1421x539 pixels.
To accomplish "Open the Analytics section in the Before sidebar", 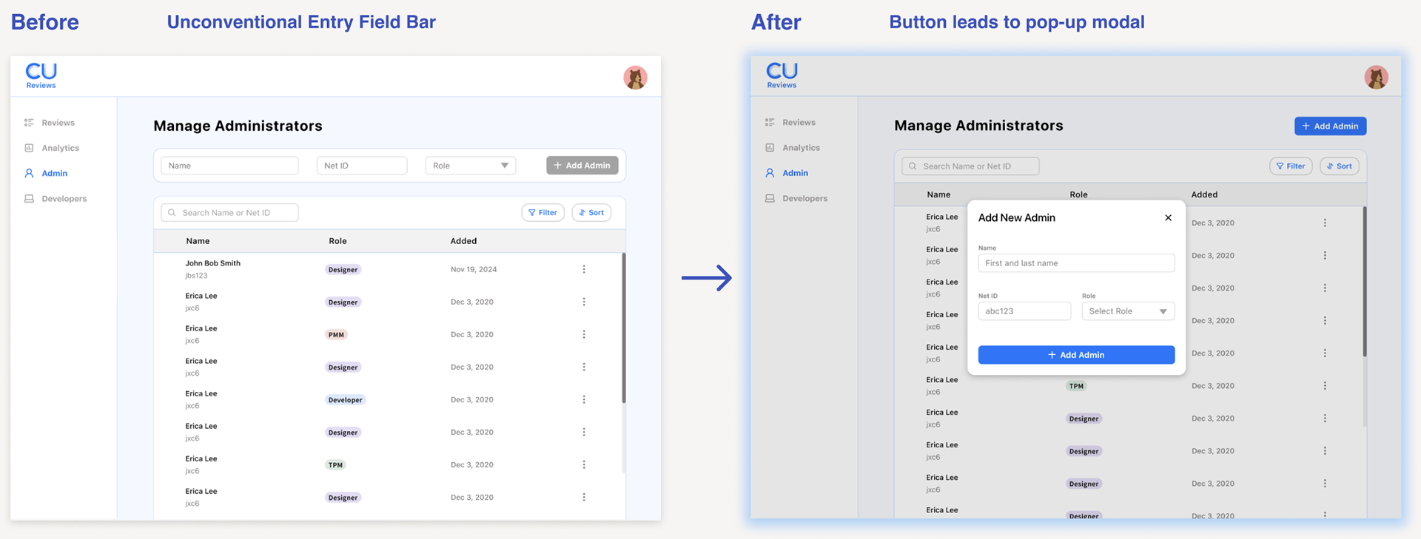I will coord(60,148).
